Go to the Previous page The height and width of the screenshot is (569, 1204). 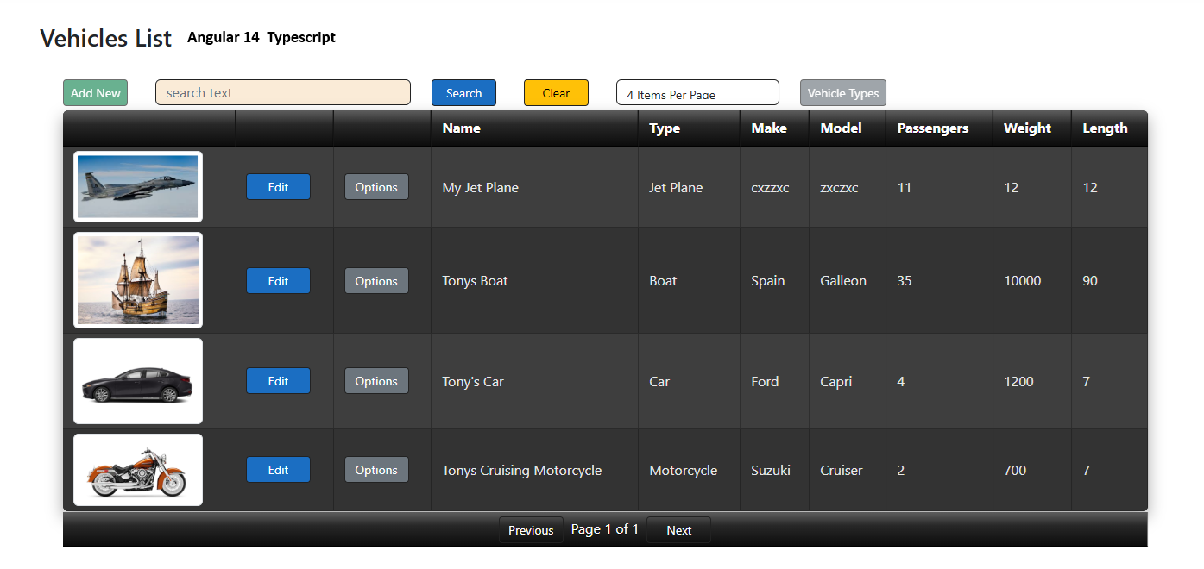point(531,530)
